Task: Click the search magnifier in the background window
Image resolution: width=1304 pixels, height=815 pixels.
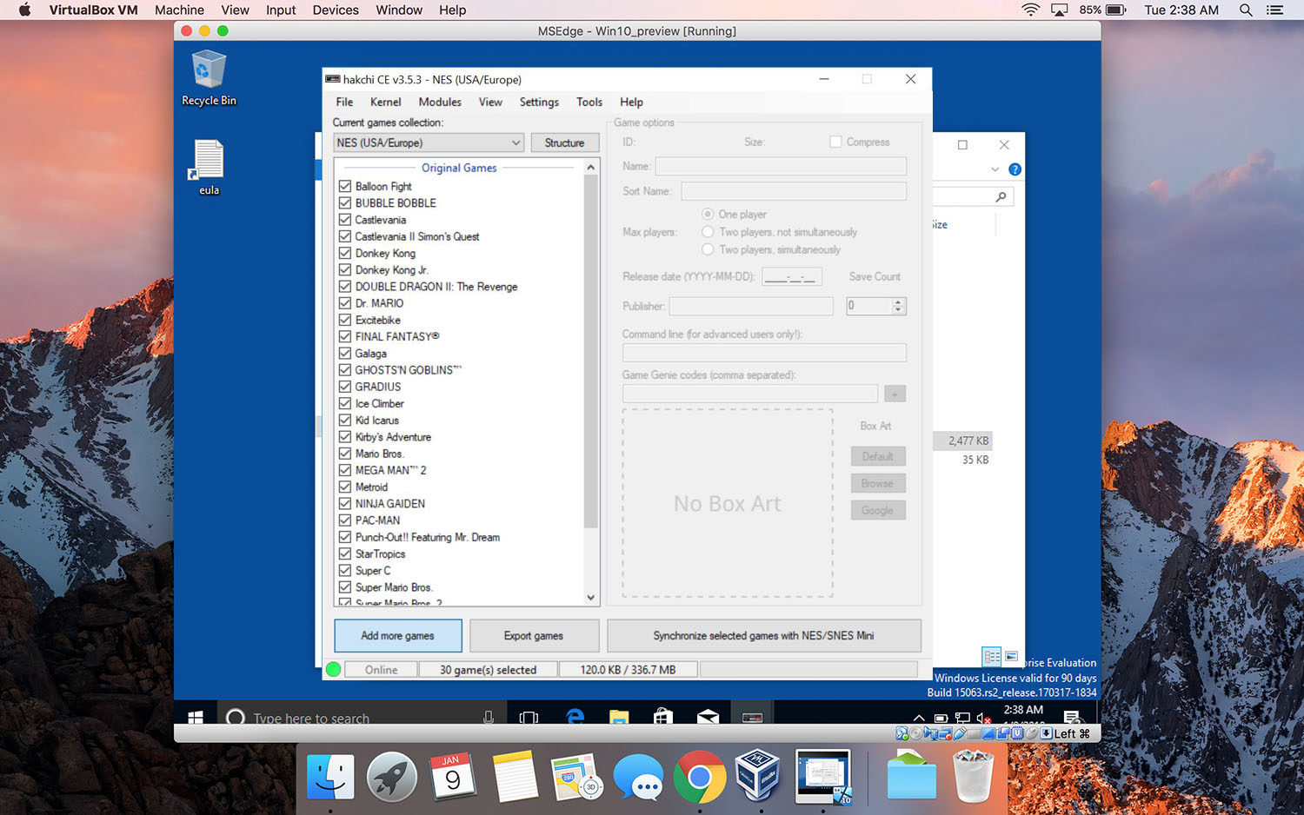Action: click(1001, 197)
